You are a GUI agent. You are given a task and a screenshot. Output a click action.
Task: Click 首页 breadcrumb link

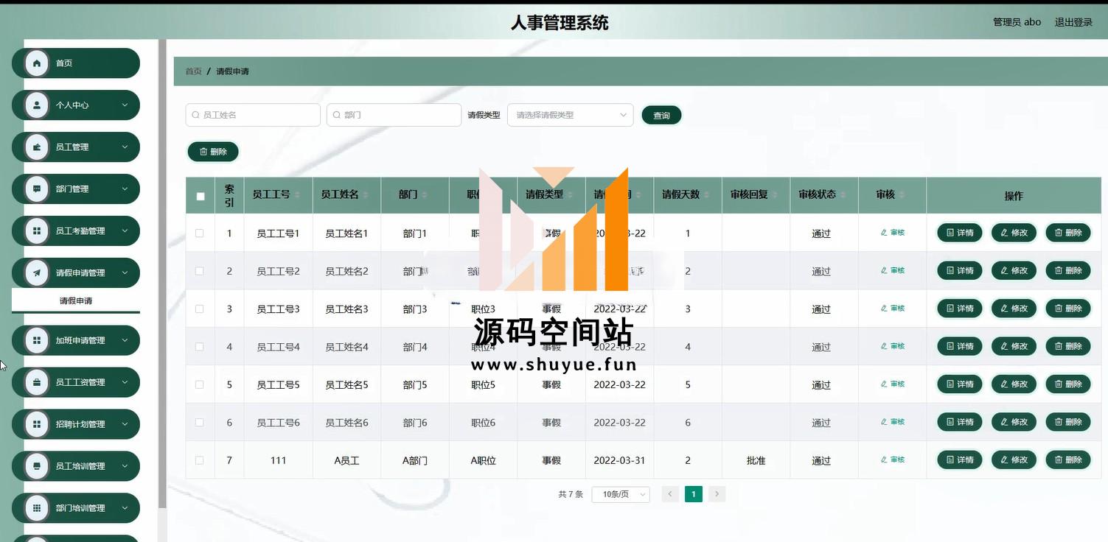click(193, 71)
